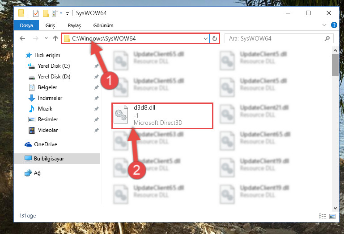Refresh the SysWOW64 folder view

(215, 38)
